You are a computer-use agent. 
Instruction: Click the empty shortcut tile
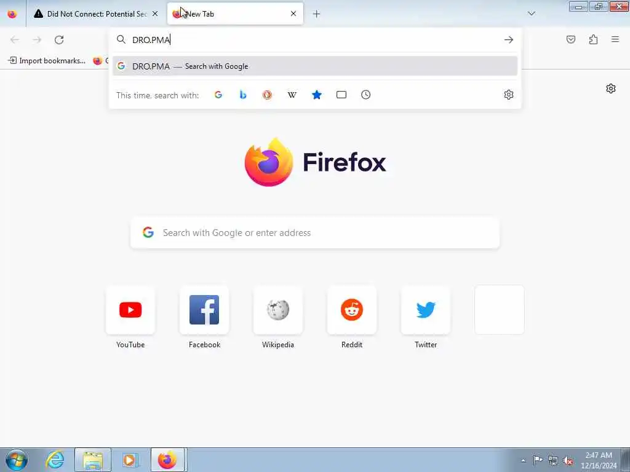point(500,310)
